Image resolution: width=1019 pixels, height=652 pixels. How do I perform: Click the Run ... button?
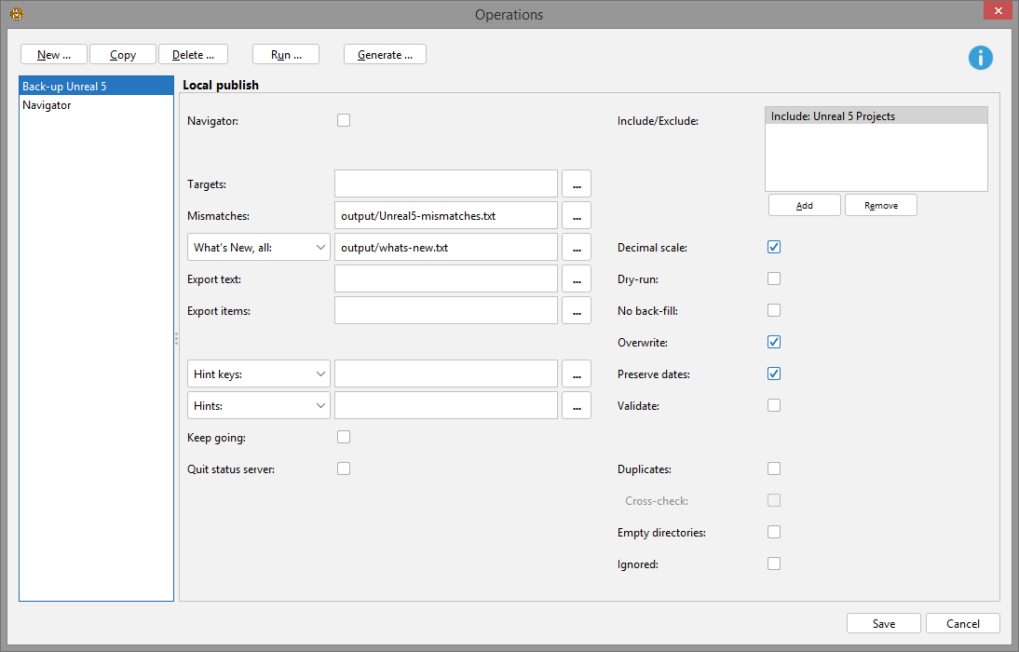coord(286,55)
